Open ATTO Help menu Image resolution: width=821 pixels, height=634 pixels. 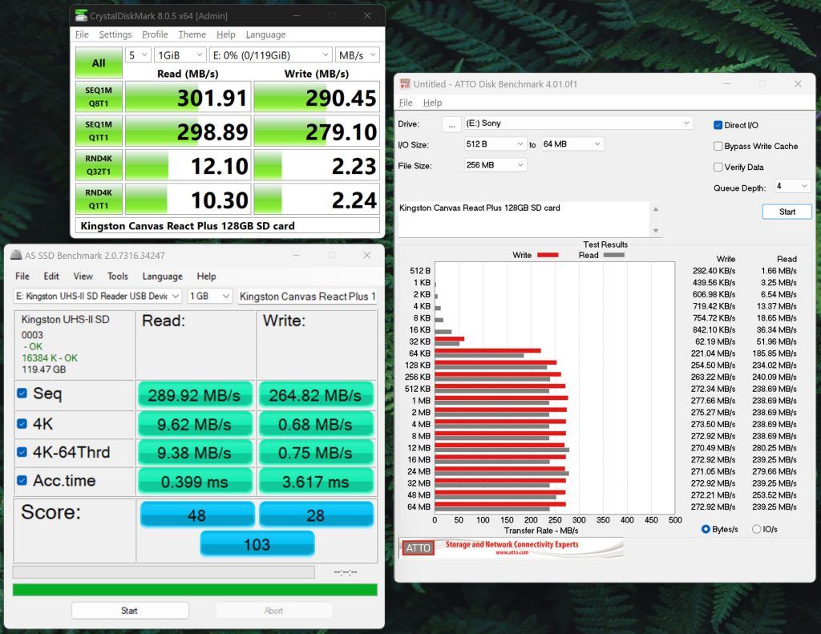432,103
